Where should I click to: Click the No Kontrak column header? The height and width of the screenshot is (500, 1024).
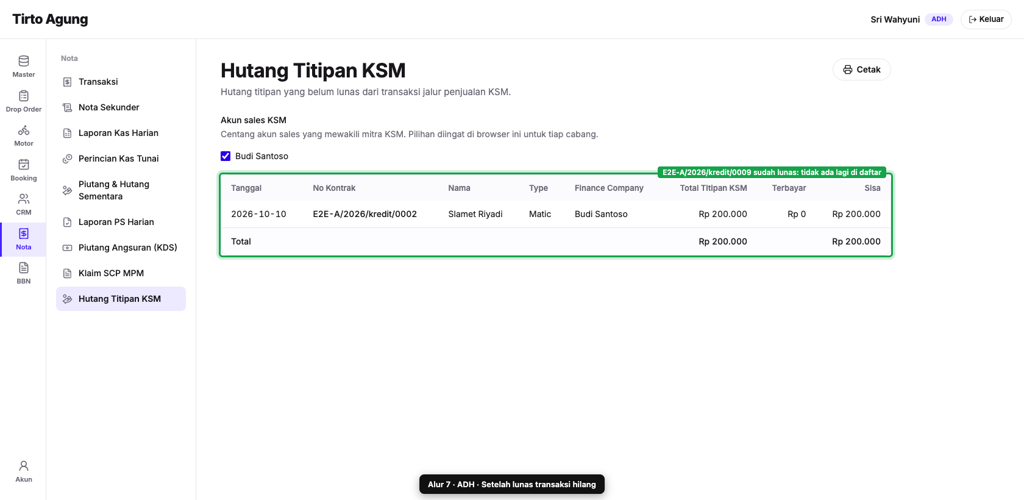pyautogui.click(x=334, y=188)
